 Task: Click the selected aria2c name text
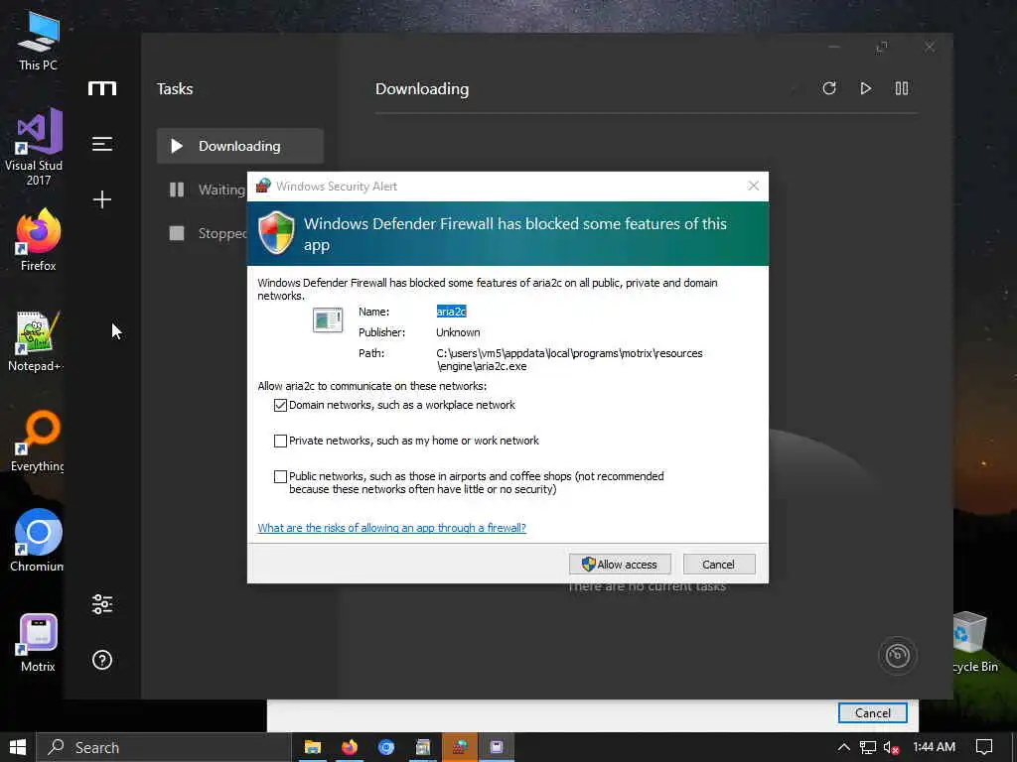452,312
